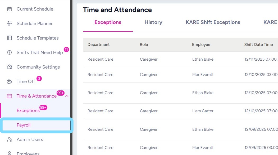Click the Time Off coffee cup icon
Viewport: 278px width, 155px height.
click(10, 81)
